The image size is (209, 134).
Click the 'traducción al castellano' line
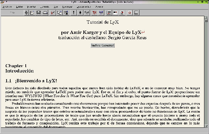pos(103,38)
